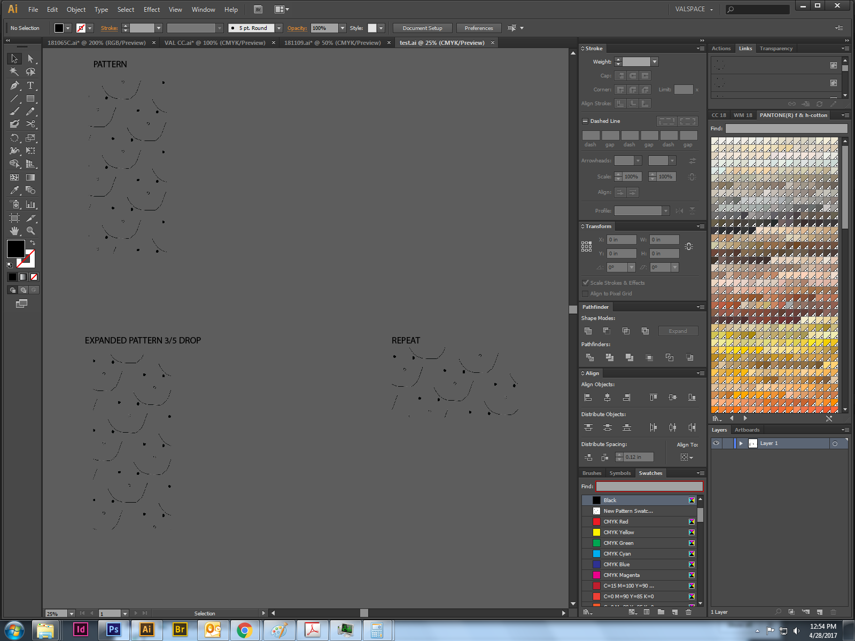Delete swatch with trash icon
This screenshot has height=641, width=855.
pos(688,612)
